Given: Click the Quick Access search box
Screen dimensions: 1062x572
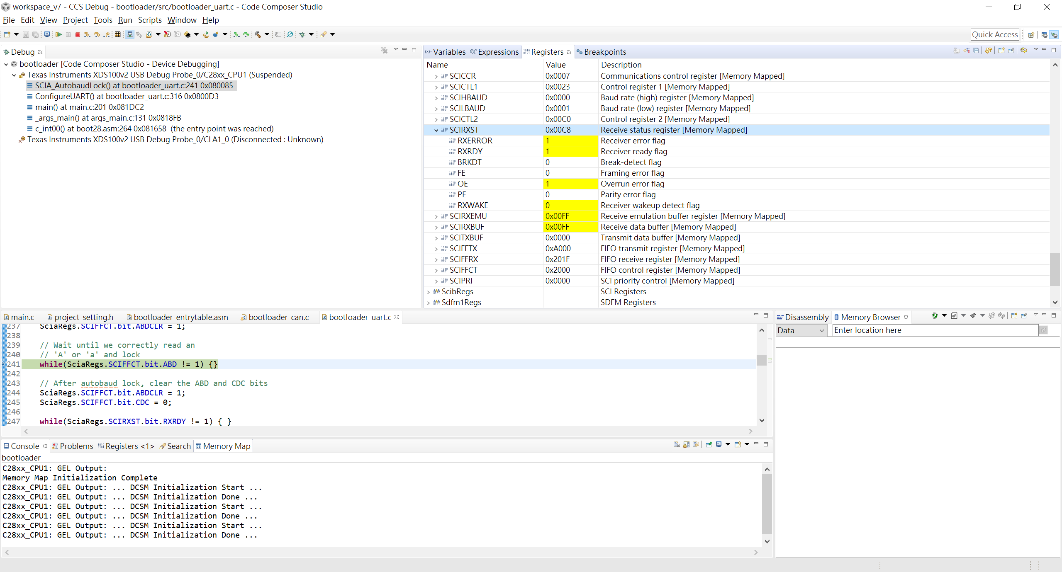Looking at the screenshot, I should pos(994,34).
